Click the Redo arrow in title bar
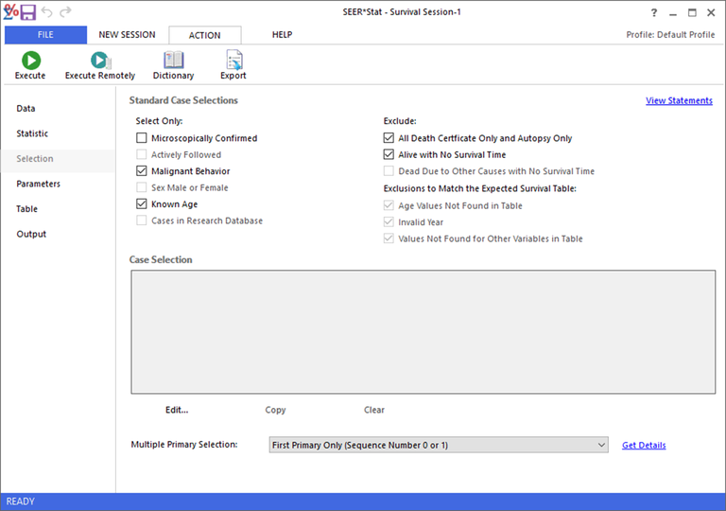 coord(65,12)
